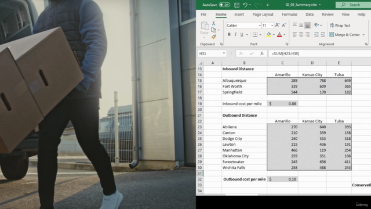Switch to the Page Layout tab
This screenshot has width=371, height=209.
(x=263, y=15)
